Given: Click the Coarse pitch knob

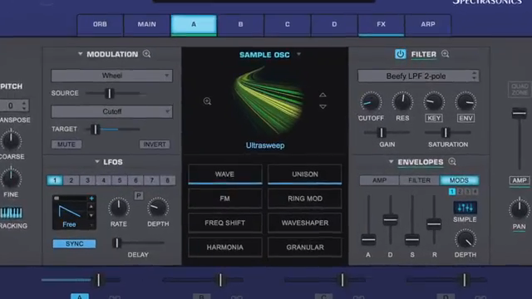Looking at the screenshot, I should click(11, 140).
